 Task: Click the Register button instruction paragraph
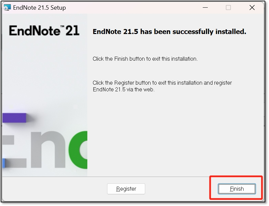(162, 86)
